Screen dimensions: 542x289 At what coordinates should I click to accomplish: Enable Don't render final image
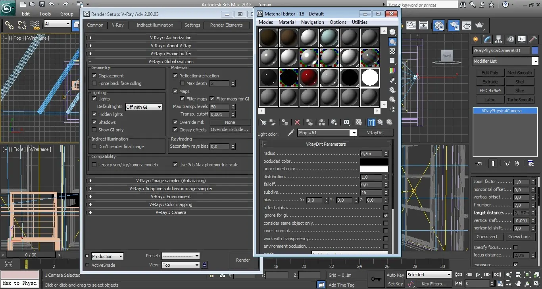pos(94,146)
